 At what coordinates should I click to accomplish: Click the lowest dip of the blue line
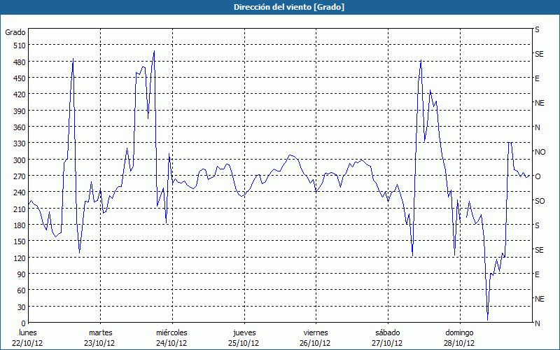487,320
